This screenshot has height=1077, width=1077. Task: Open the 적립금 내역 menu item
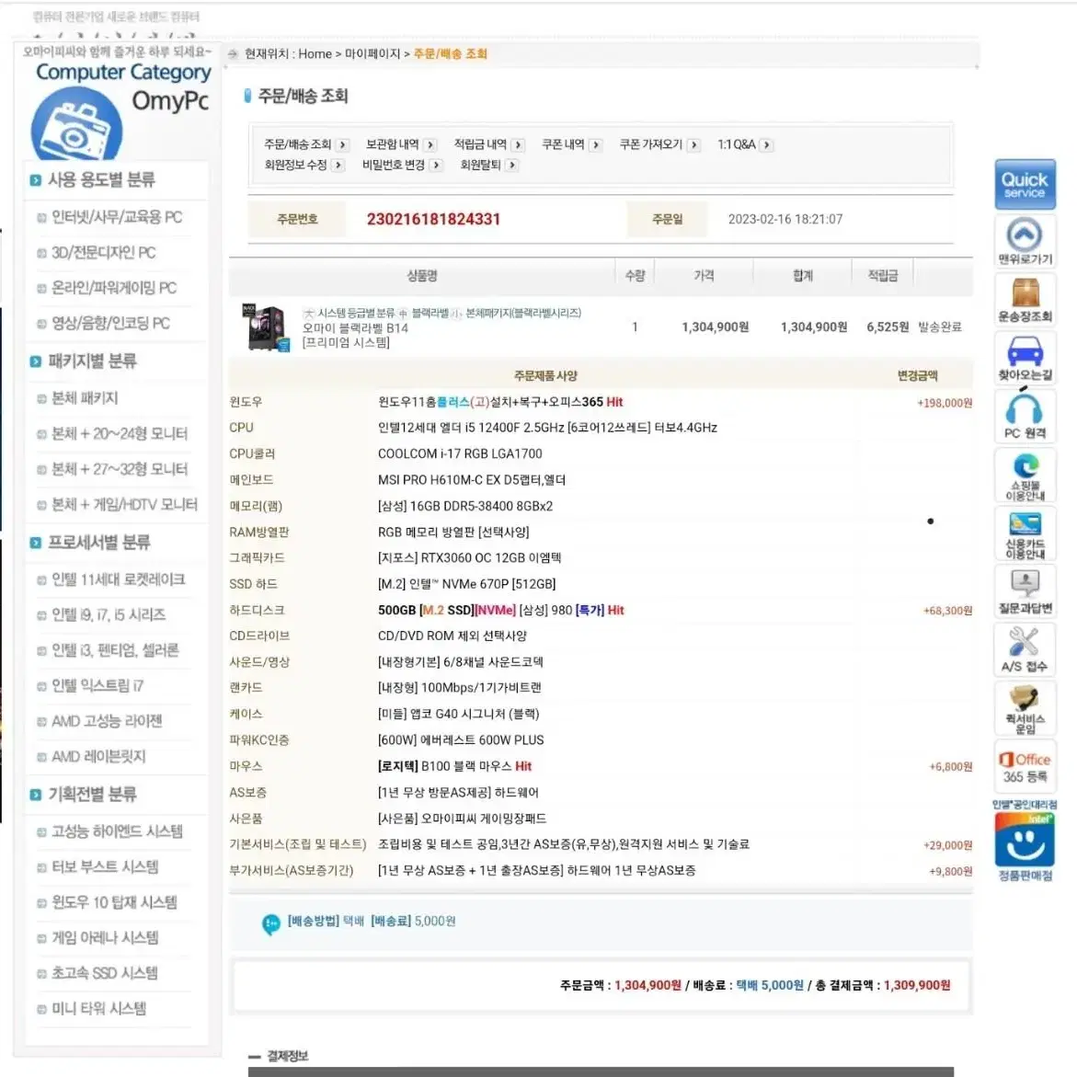tap(488, 145)
